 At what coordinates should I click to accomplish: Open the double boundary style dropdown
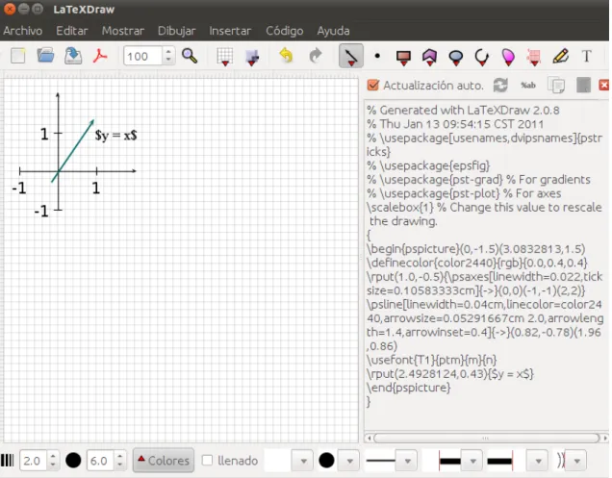pyautogui.click(x=576, y=461)
